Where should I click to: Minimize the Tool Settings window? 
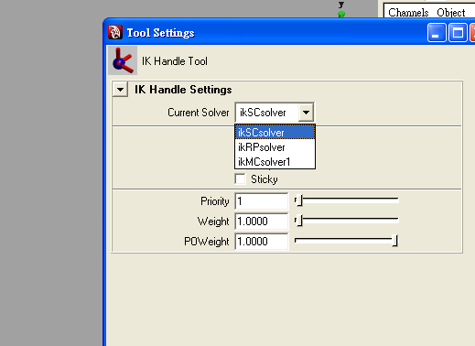(x=437, y=32)
